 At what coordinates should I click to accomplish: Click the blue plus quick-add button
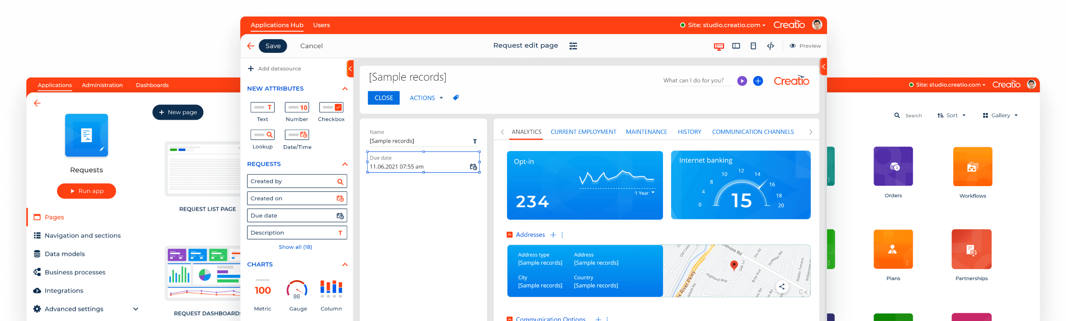click(x=758, y=81)
